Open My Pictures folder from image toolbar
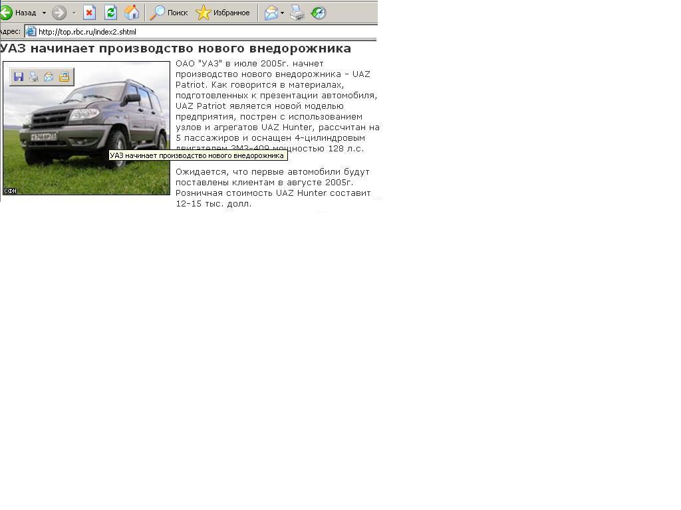Screen dimensions: 681x510 [x=65, y=77]
